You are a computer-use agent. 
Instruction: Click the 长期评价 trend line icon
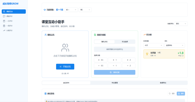[x=4, y=30]
